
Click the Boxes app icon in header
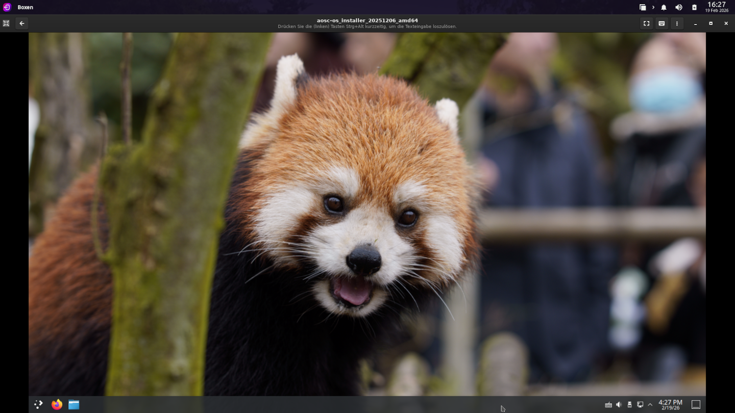coord(6,23)
